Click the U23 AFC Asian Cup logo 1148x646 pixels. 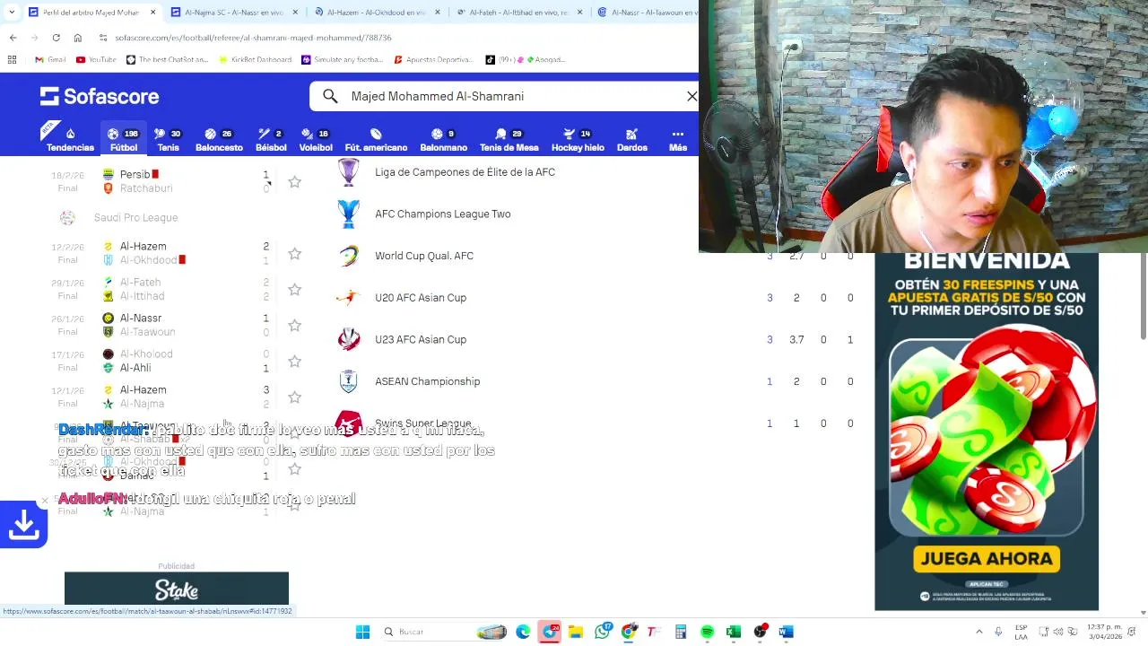pos(349,339)
